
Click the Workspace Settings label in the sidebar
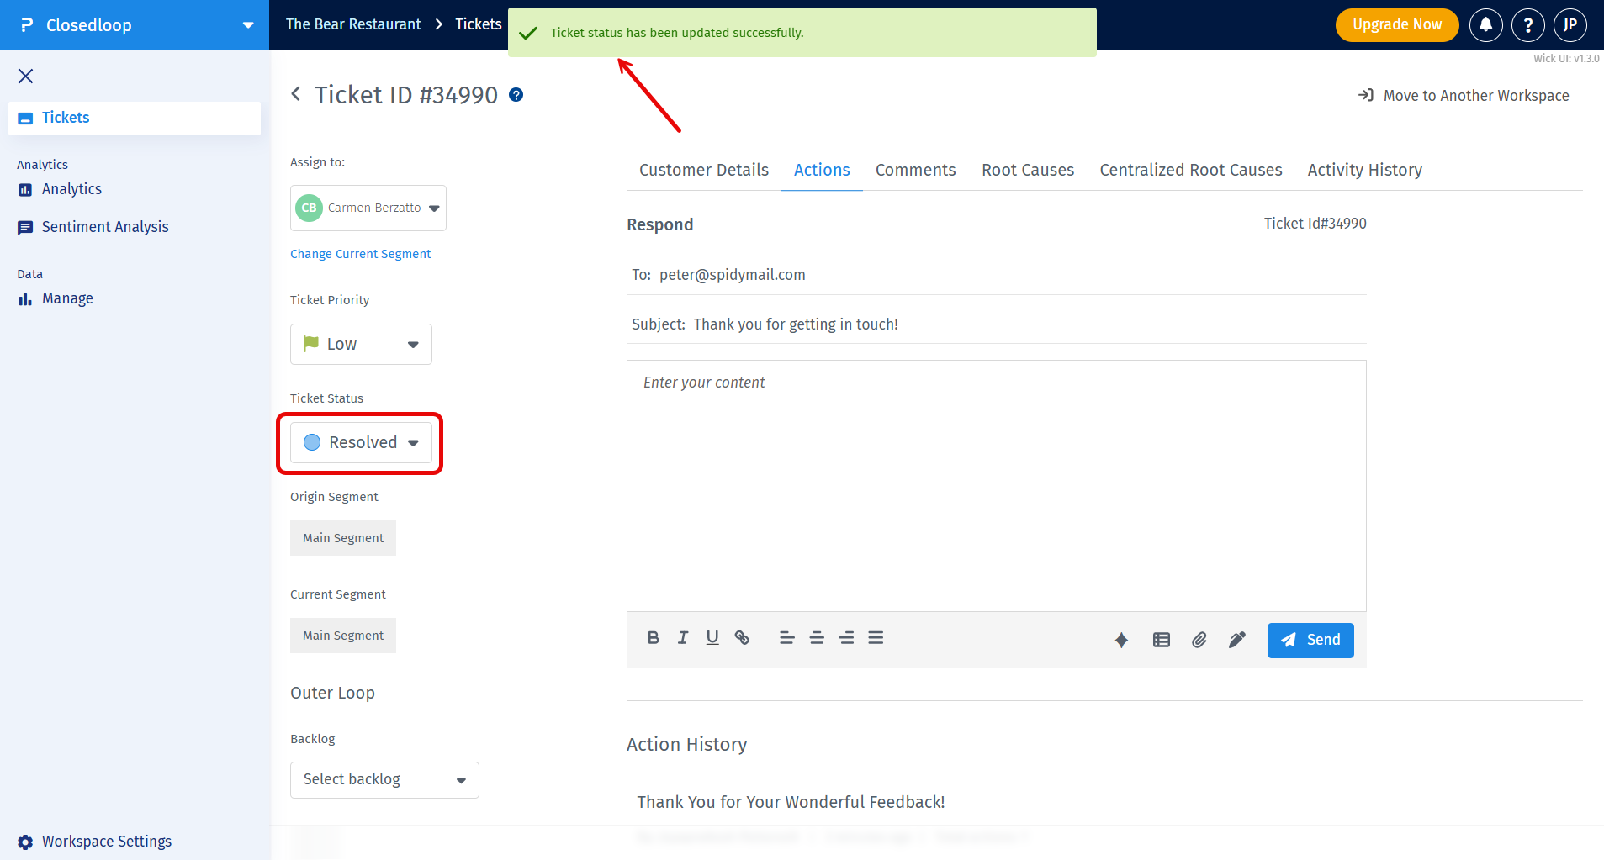click(107, 842)
